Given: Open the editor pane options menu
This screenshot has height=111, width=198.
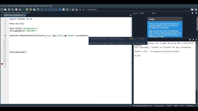Looking at the screenshot, I should pyautogui.click(x=131, y=15).
